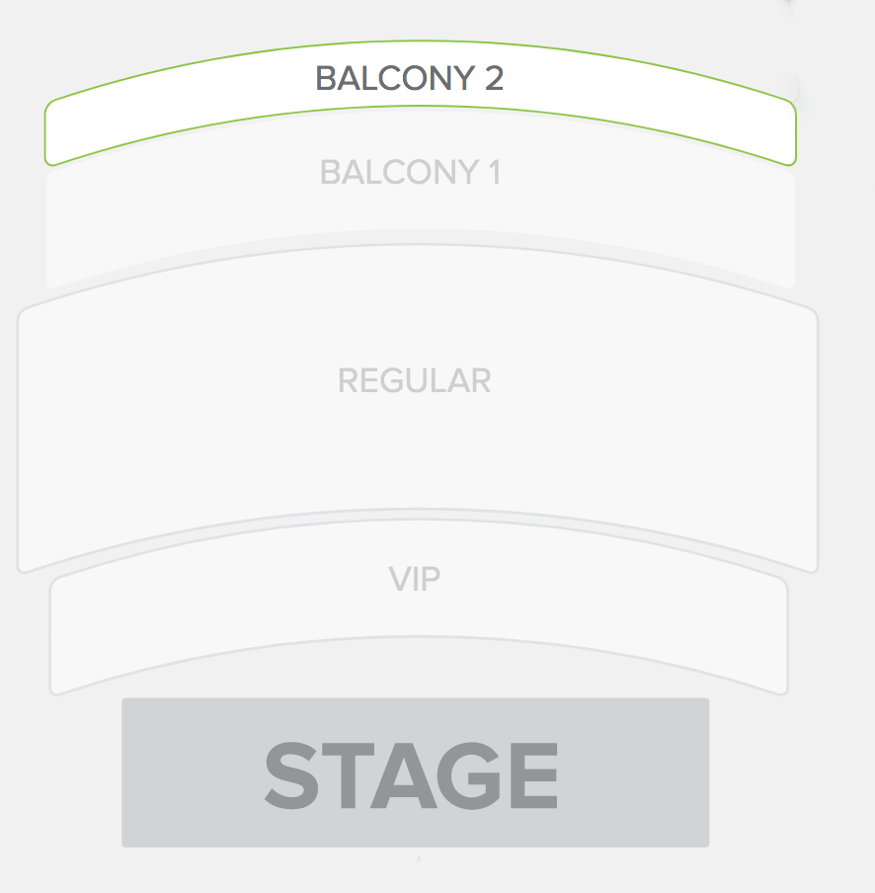This screenshot has height=893, width=875.
Task: Click the BALCONY 1 label text
Action: [x=410, y=173]
